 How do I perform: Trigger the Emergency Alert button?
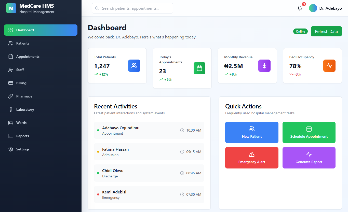(252, 158)
